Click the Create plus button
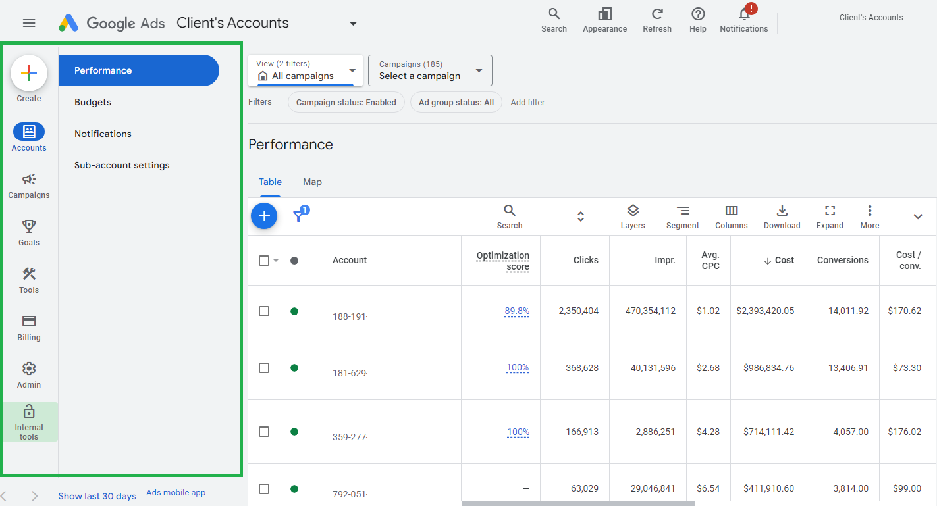Image resolution: width=937 pixels, height=506 pixels. tap(29, 73)
